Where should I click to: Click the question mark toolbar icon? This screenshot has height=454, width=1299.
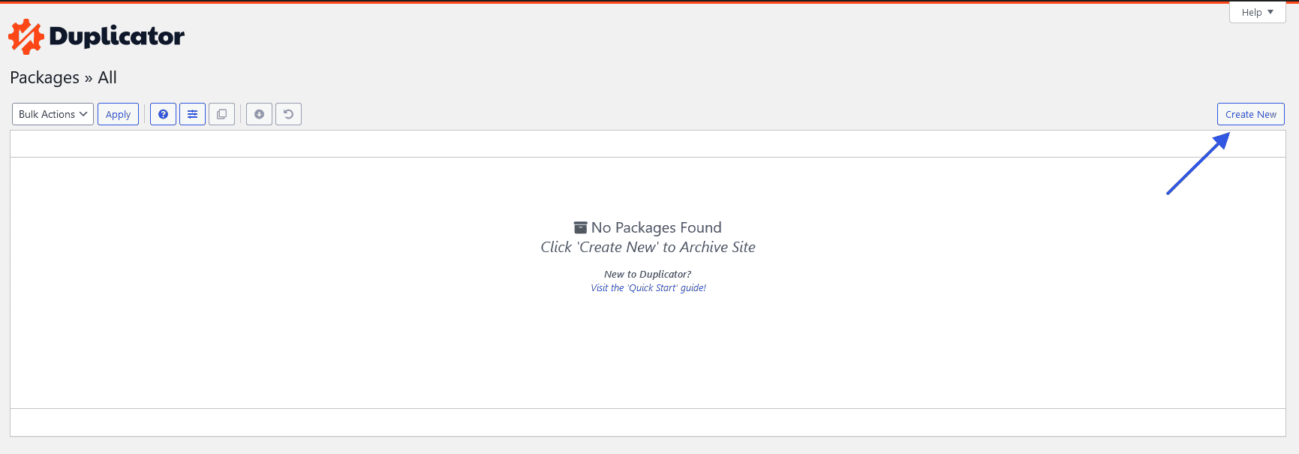163,113
